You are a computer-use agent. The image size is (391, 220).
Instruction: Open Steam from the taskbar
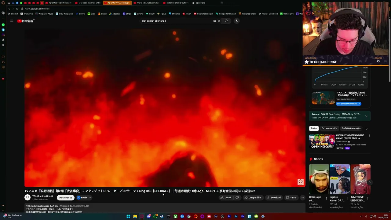(x=162, y=216)
